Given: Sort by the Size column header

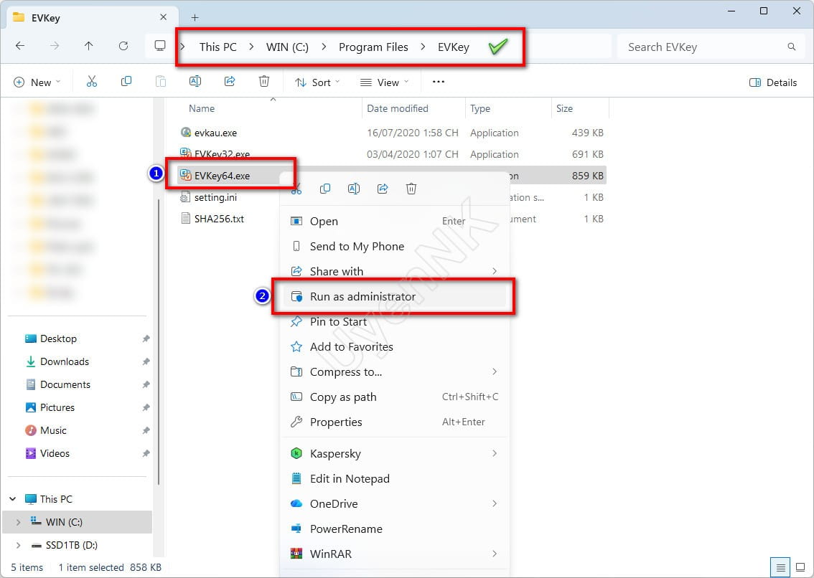Looking at the screenshot, I should pyautogui.click(x=564, y=108).
